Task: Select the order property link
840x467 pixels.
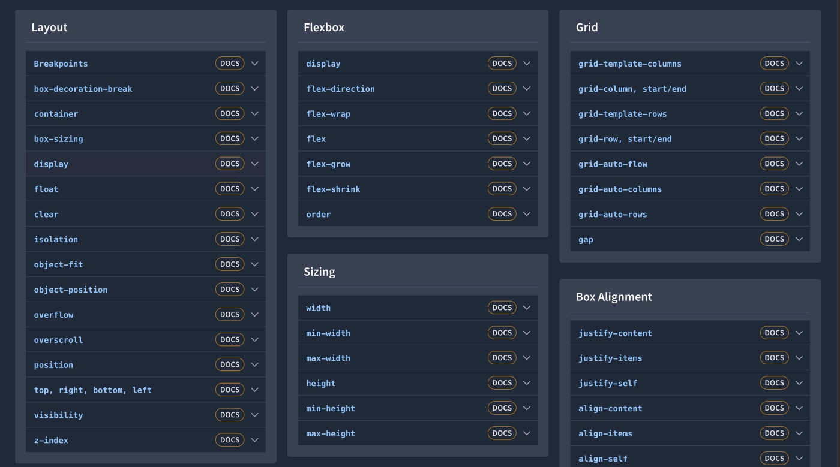Action: click(318, 214)
